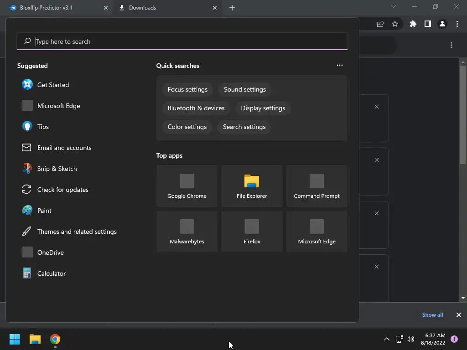Click Color settings quick search
The height and width of the screenshot is (350, 467).
pos(187,127)
